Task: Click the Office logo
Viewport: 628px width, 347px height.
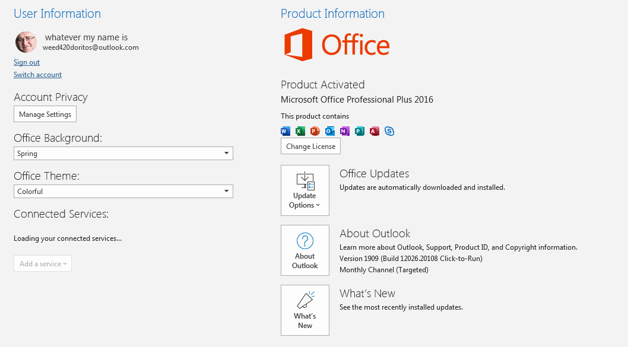Action: [337, 44]
